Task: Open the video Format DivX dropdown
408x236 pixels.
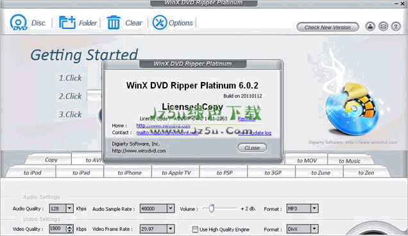Action: pos(314,229)
